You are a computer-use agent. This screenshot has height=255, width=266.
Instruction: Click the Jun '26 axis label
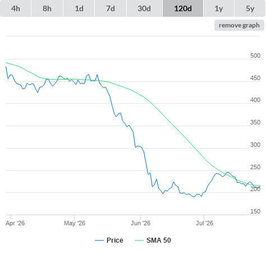(x=140, y=223)
